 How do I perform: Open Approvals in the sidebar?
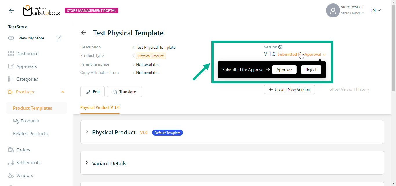click(26, 66)
